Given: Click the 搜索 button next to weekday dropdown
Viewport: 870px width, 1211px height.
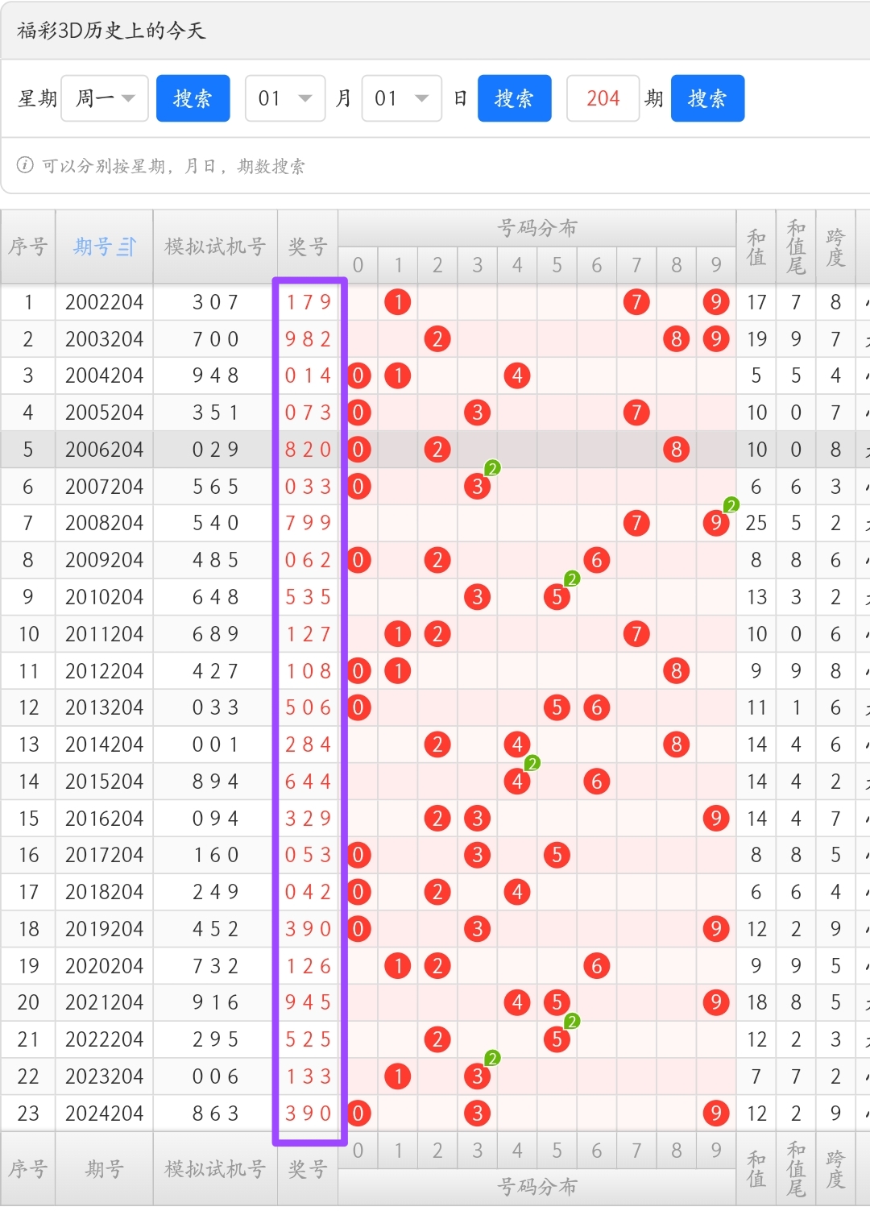Looking at the screenshot, I should (193, 98).
